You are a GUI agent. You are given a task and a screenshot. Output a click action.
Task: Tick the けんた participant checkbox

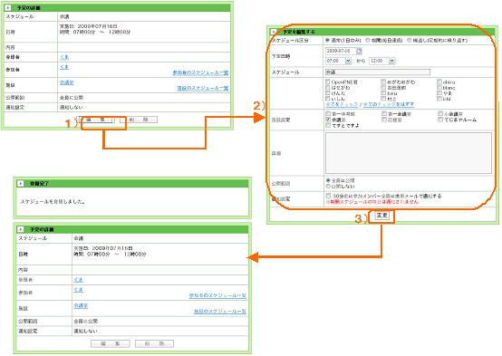(x=327, y=93)
